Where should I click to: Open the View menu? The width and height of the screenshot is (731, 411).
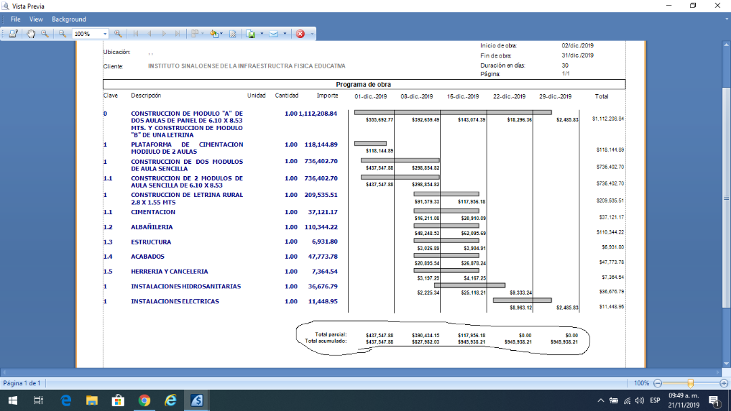36,19
